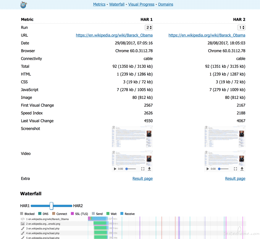Select request 2 en.wikipedia.org...enwiki.png
This screenshot has width=260, height=239.
tap(43, 224)
